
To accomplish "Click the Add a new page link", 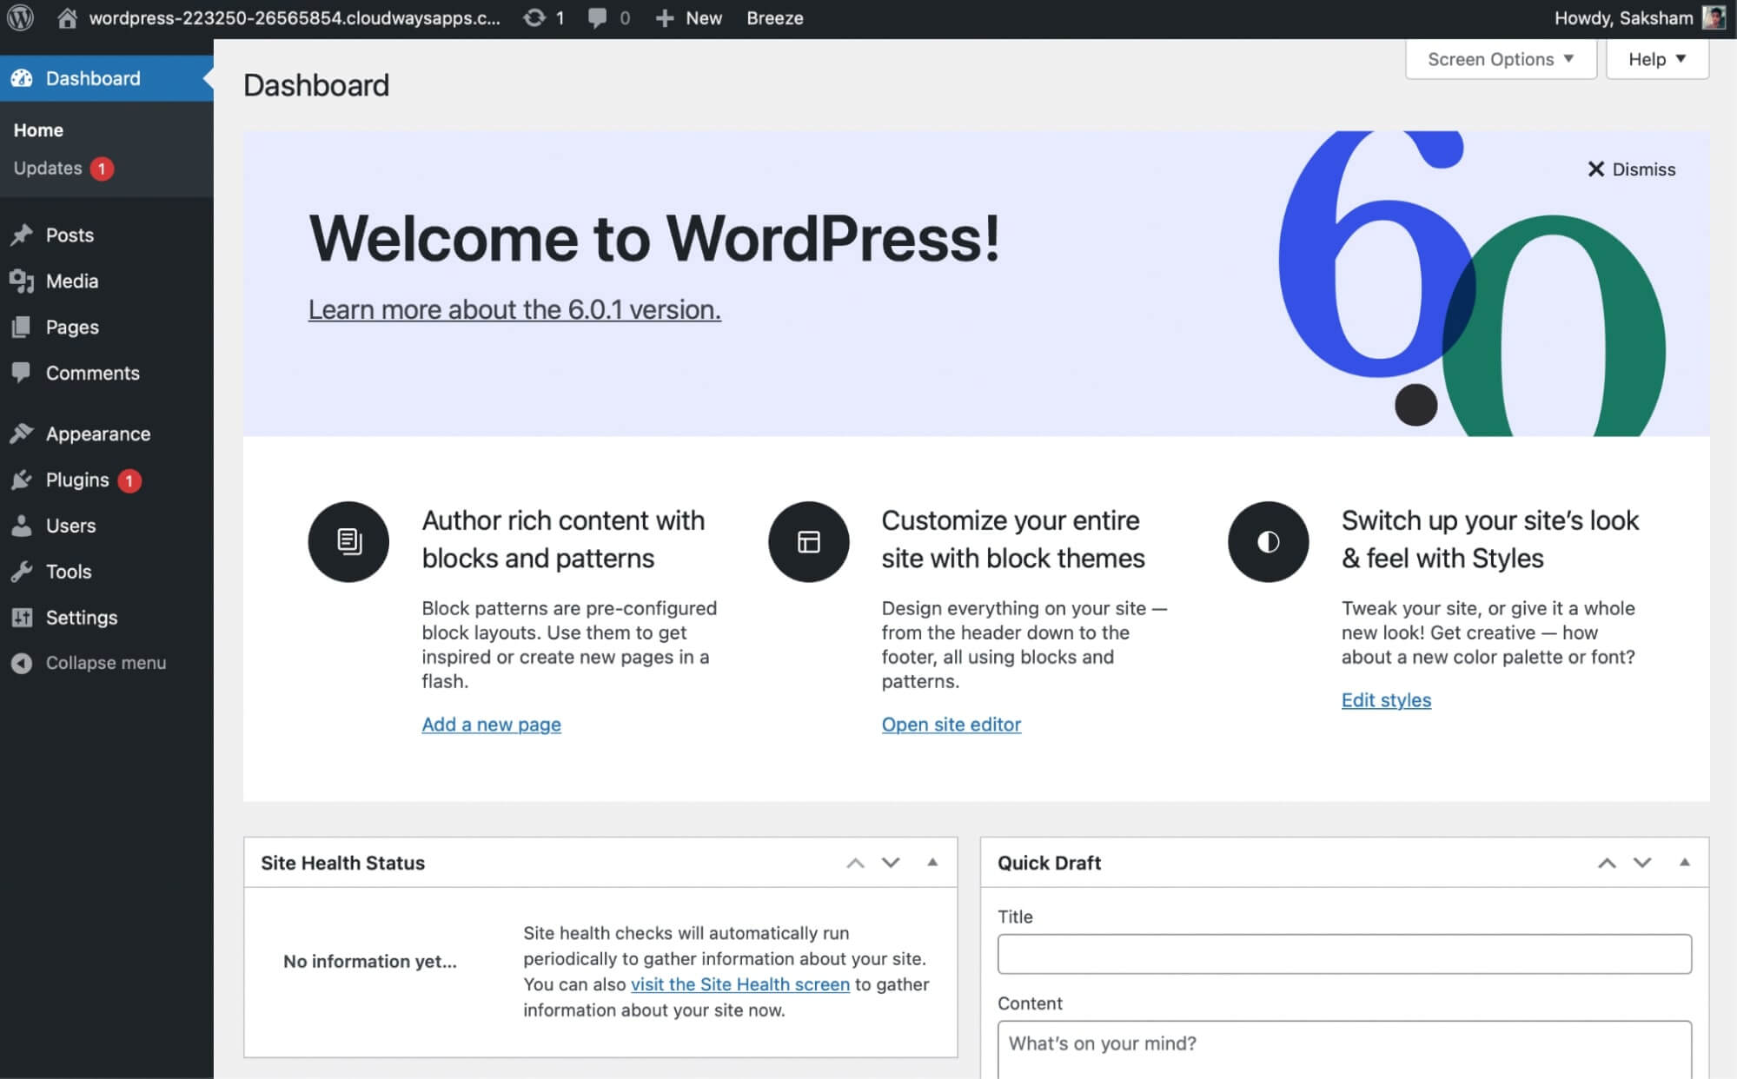I will click(x=491, y=724).
